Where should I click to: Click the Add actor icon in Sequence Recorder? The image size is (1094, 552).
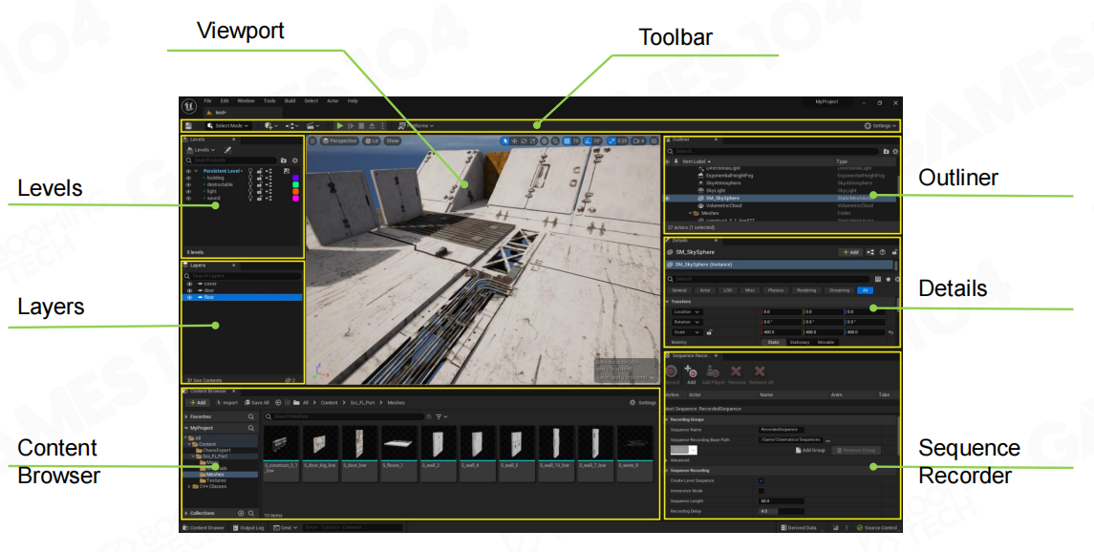[691, 372]
